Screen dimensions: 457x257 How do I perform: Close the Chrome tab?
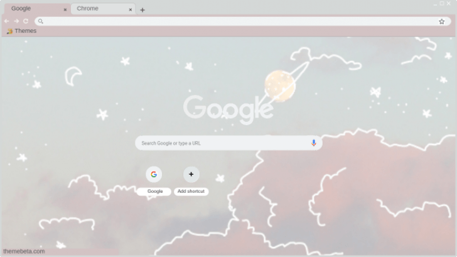point(131,9)
